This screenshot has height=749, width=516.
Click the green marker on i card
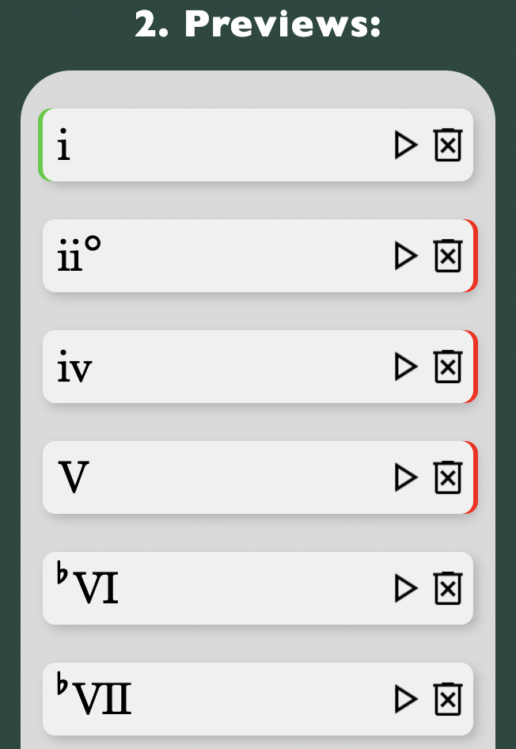pyautogui.click(x=41, y=145)
